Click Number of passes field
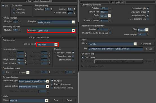Viewport: 156px width, 103px height. (104, 21)
